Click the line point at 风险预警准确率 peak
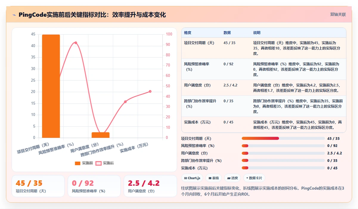The height and width of the screenshot is (209, 358). (x=76, y=43)
